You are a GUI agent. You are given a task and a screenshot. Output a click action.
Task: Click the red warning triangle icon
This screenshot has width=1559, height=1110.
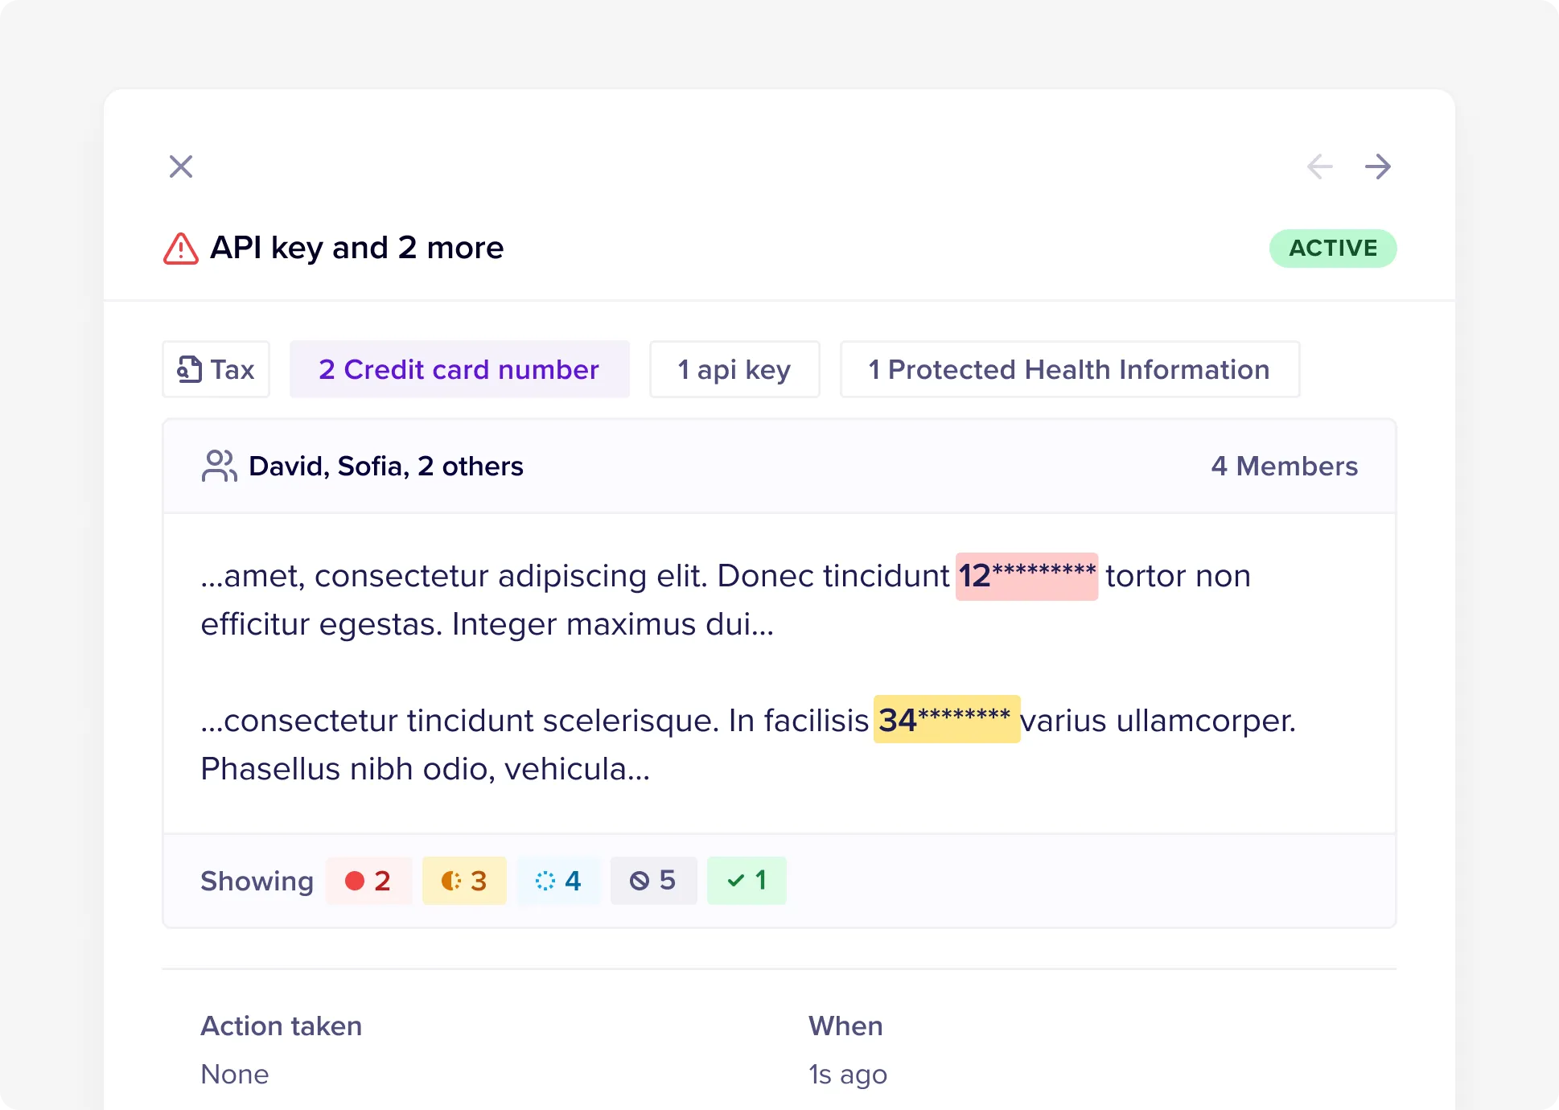point(181,249)
